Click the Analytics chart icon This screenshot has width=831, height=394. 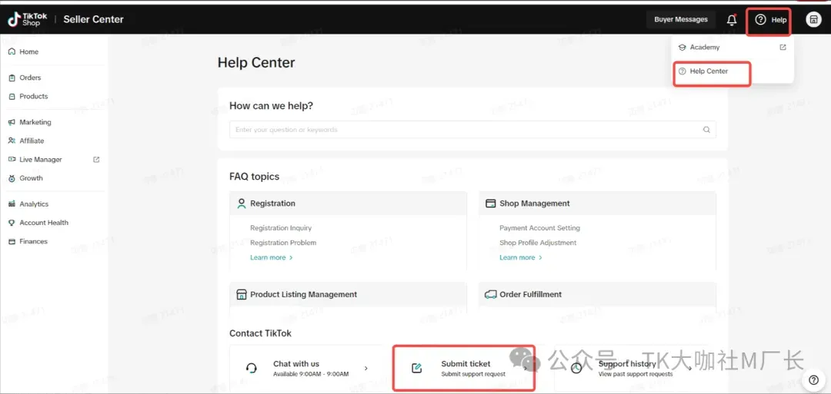pos(12,204)
